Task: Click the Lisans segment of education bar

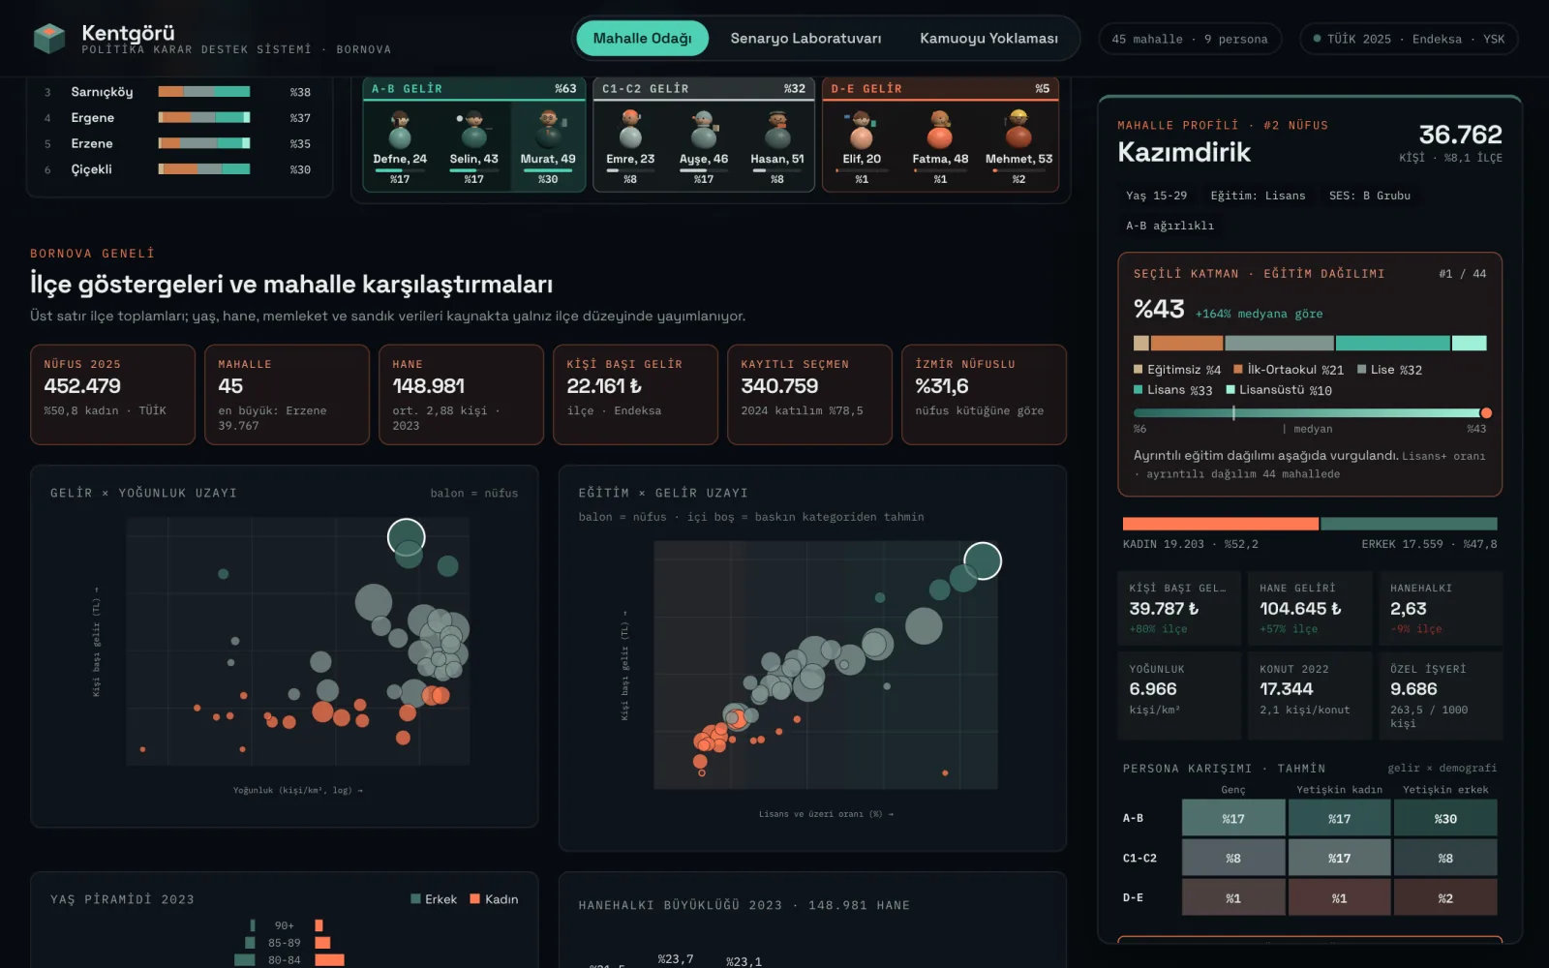Action: [1392, 343]
